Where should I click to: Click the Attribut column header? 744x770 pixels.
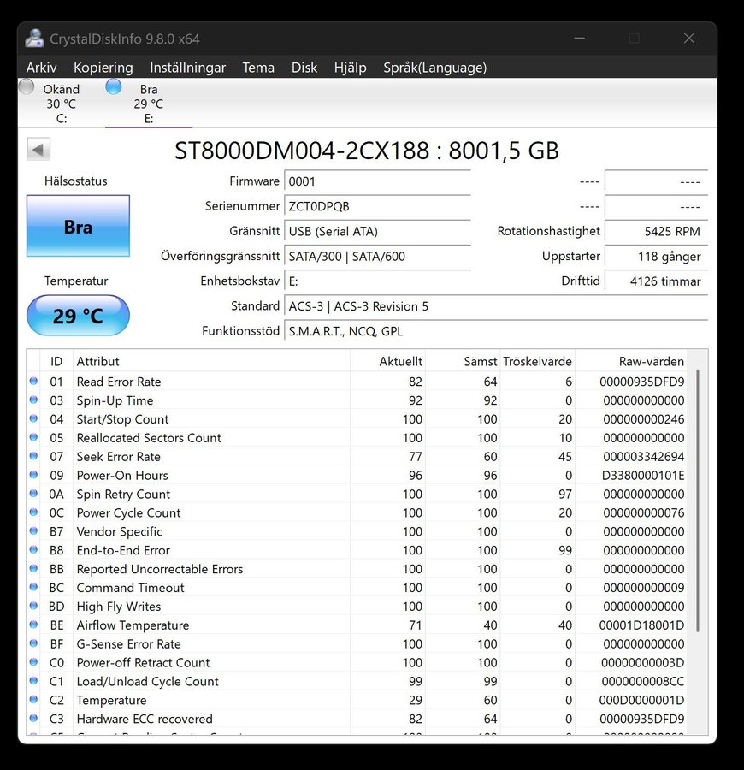pos(211,361)
